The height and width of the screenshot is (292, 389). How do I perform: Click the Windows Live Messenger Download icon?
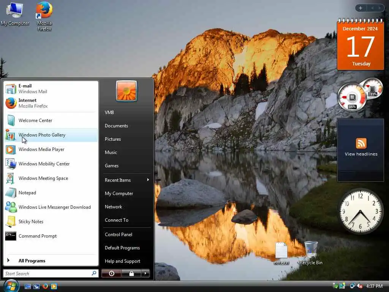[x=11, y=207]
